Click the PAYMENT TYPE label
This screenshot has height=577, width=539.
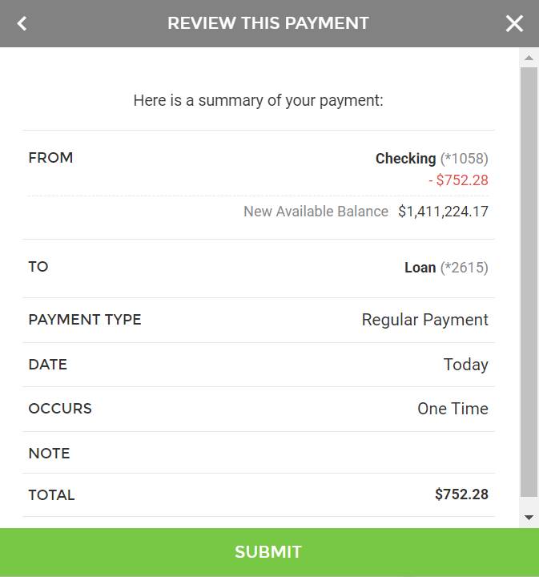click(84, 320)
